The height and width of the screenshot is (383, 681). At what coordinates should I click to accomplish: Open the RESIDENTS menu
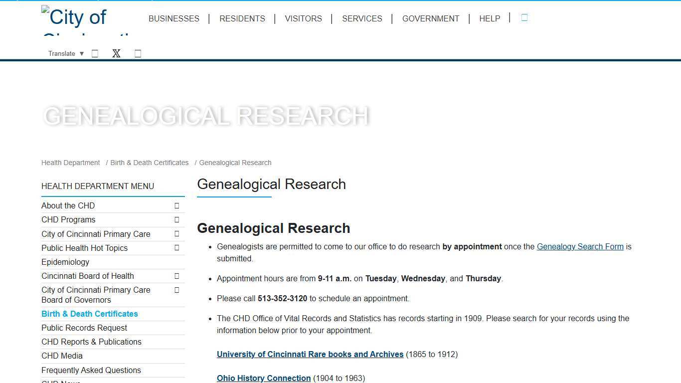click(x=242, y=18)
